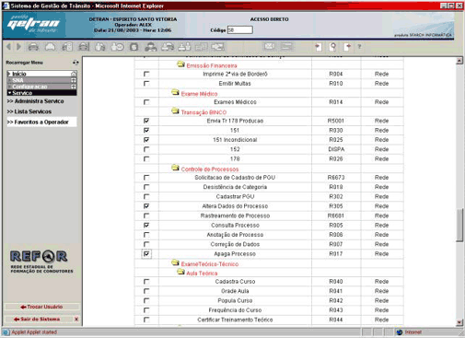Open the Configuracao menu section
Image resolution: width=465 pixels, height=338 pixels.
(41, 87)
